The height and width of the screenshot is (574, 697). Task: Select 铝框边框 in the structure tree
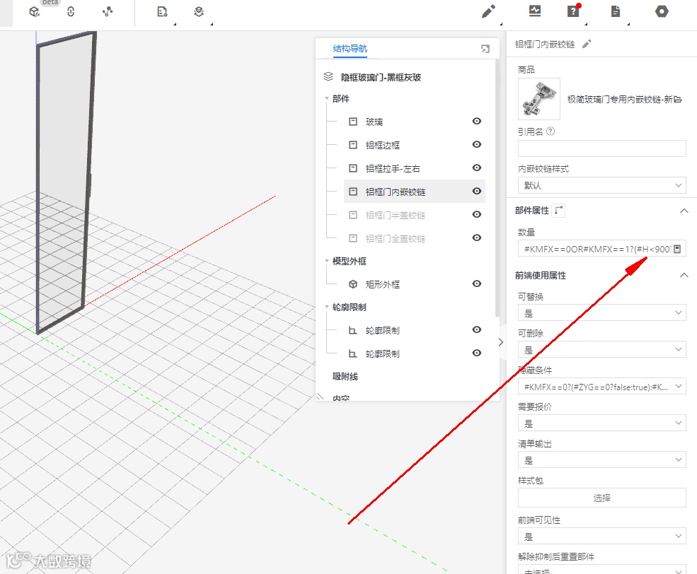pos(383,145)
